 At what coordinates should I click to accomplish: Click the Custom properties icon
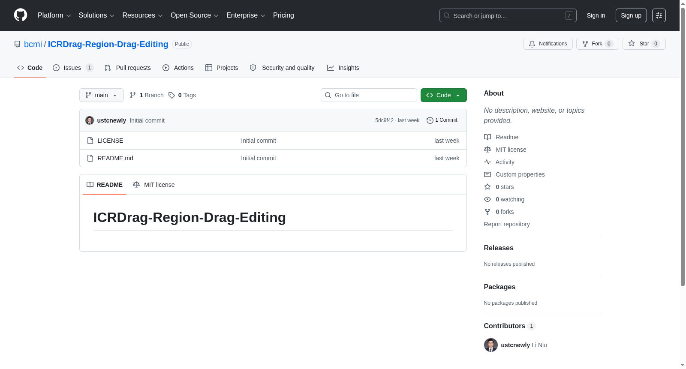[x=487, y=174]
